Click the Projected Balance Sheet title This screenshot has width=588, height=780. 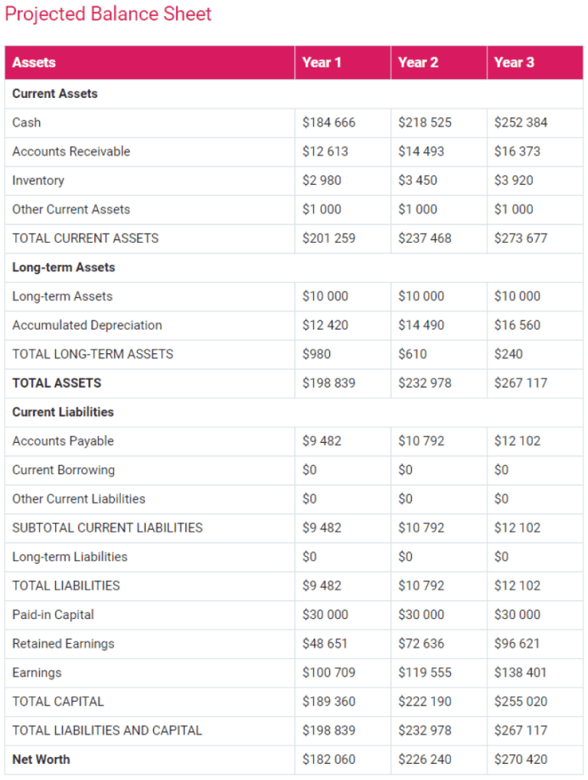tap(108, 14)
